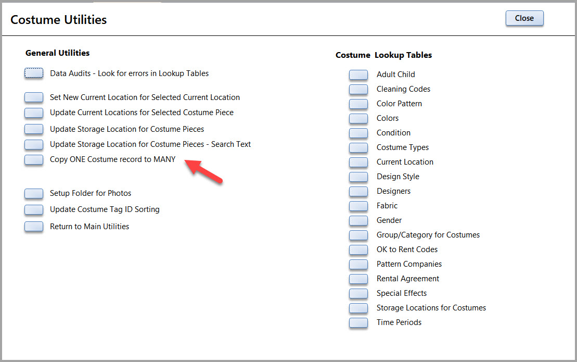Viewport: 577px width, 362px height.
Task: Open the Color Pattern lookup table button
Action: click(x=358, y=104)
